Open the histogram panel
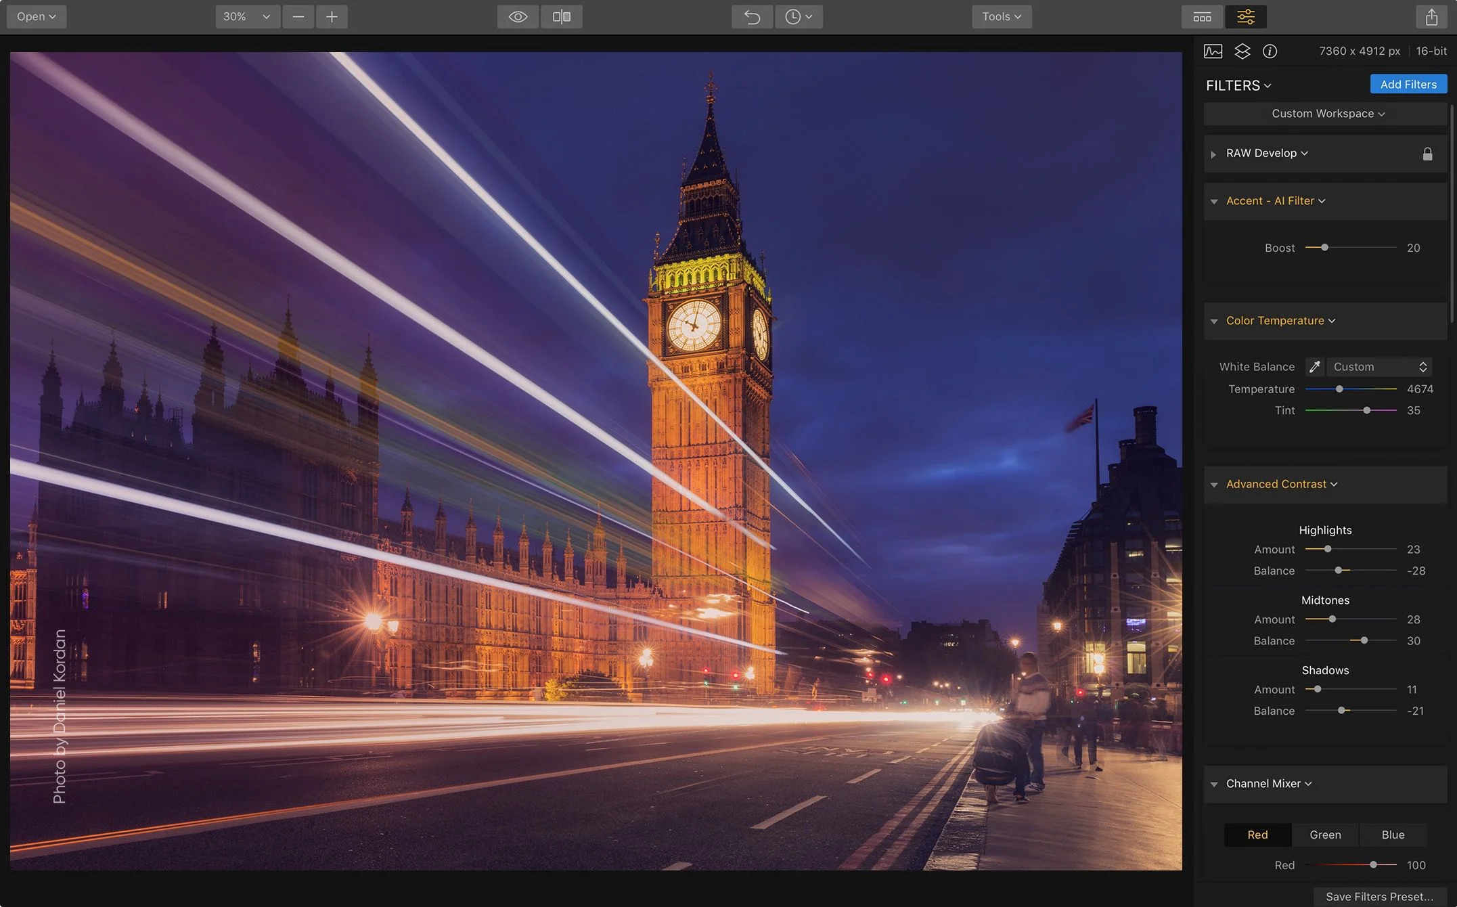Screen dimensions: 1457x907 (x=1213, y=51)
